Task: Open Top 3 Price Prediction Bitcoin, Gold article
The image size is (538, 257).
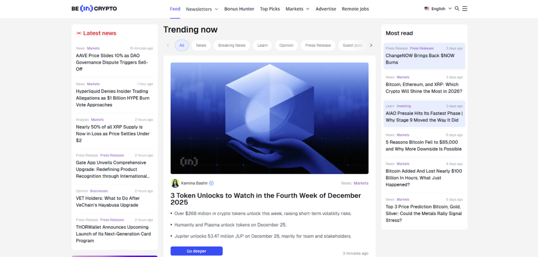Action: (423, 213)
